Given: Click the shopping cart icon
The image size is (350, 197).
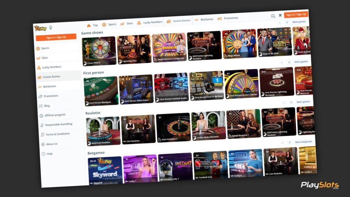Looking at the screenshot, I should tap(280, 15).
